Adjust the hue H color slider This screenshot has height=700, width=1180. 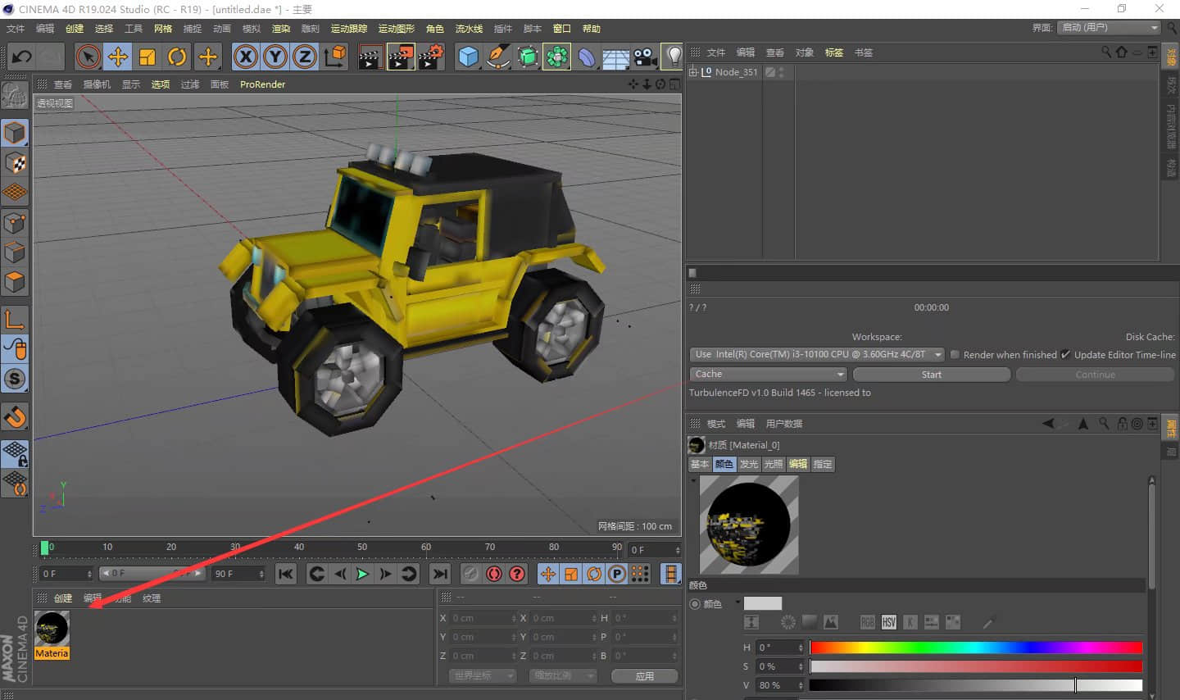click(976, 648)
